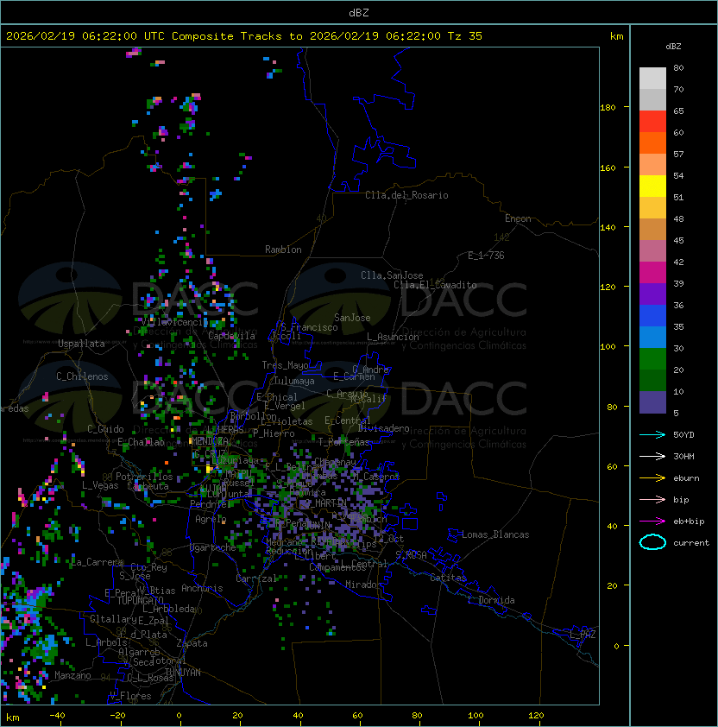Viewport: 718px width, 727px height.
Task: Click the 'Ugarteche' map label
Action: pos(213,547)
